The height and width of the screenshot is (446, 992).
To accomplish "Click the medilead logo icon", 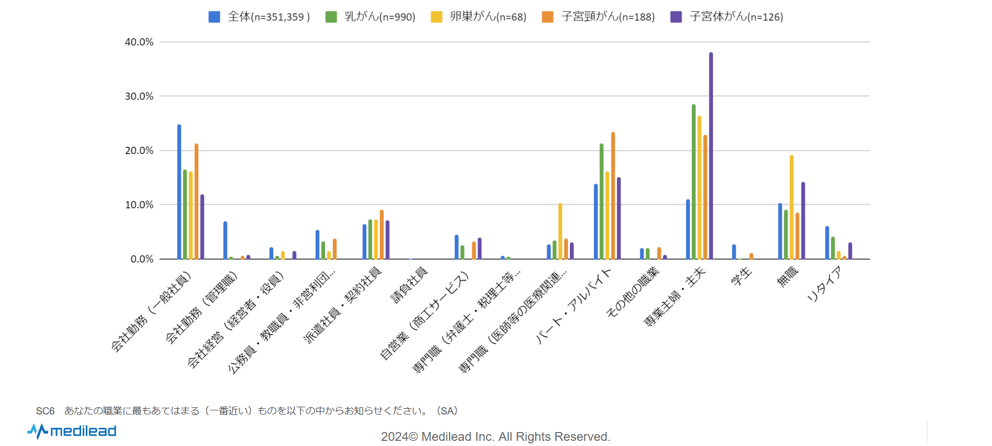I will [x=38, y=431].
